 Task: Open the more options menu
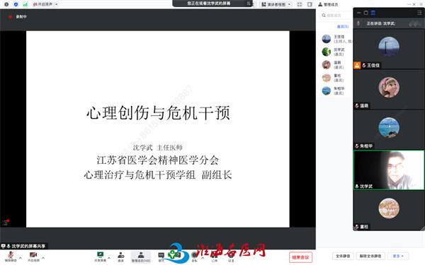(x=398, y=256)
